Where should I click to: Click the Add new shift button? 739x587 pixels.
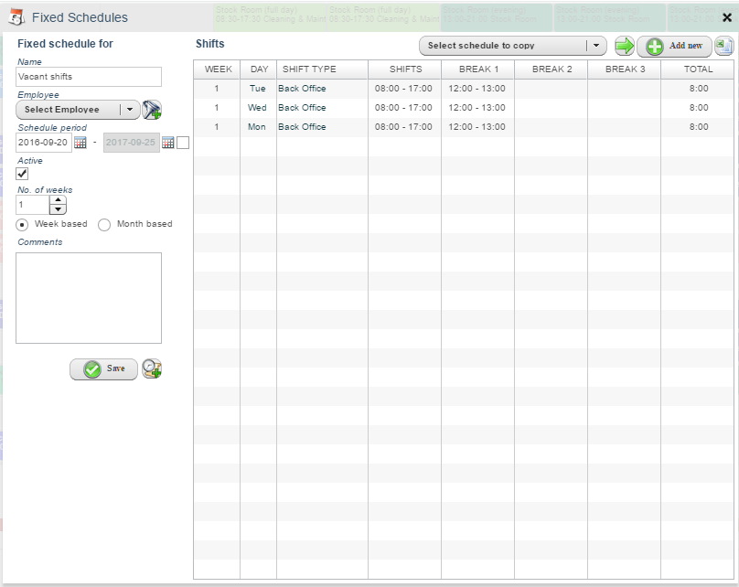tap(674, 46)
